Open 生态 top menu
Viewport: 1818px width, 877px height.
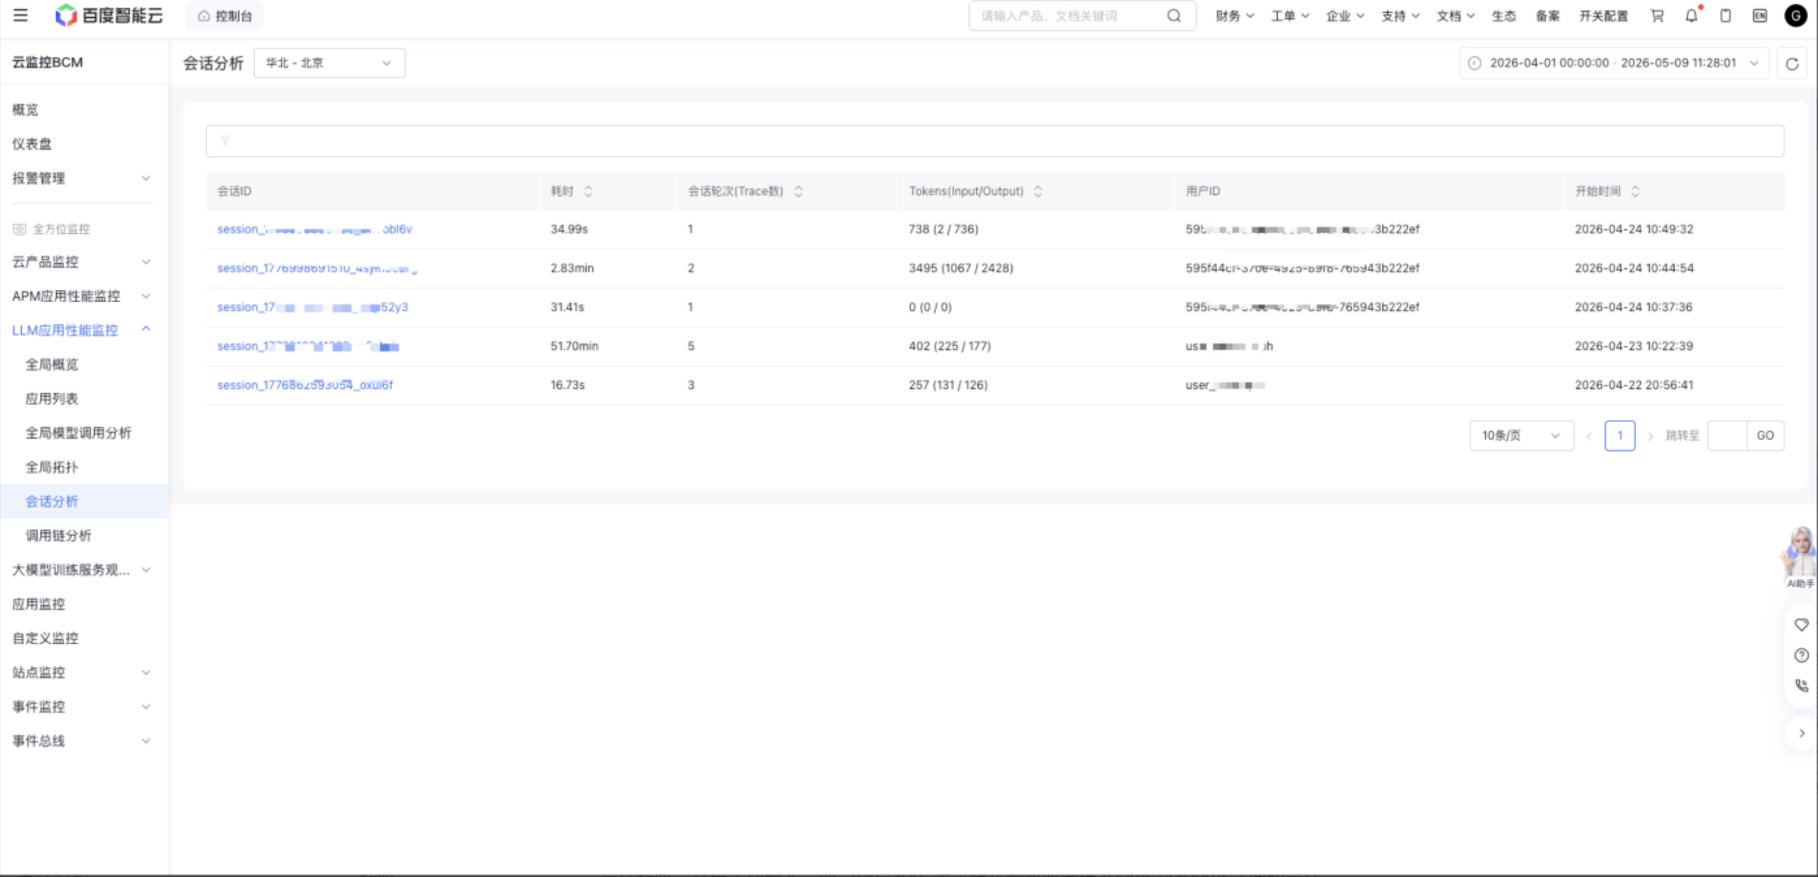pos(1504,16)
